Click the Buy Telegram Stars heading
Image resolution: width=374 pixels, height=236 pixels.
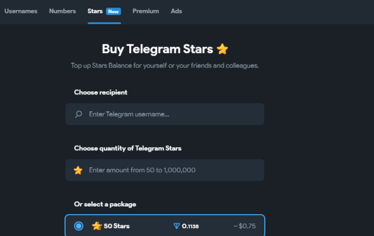click(x=158, y=49)
